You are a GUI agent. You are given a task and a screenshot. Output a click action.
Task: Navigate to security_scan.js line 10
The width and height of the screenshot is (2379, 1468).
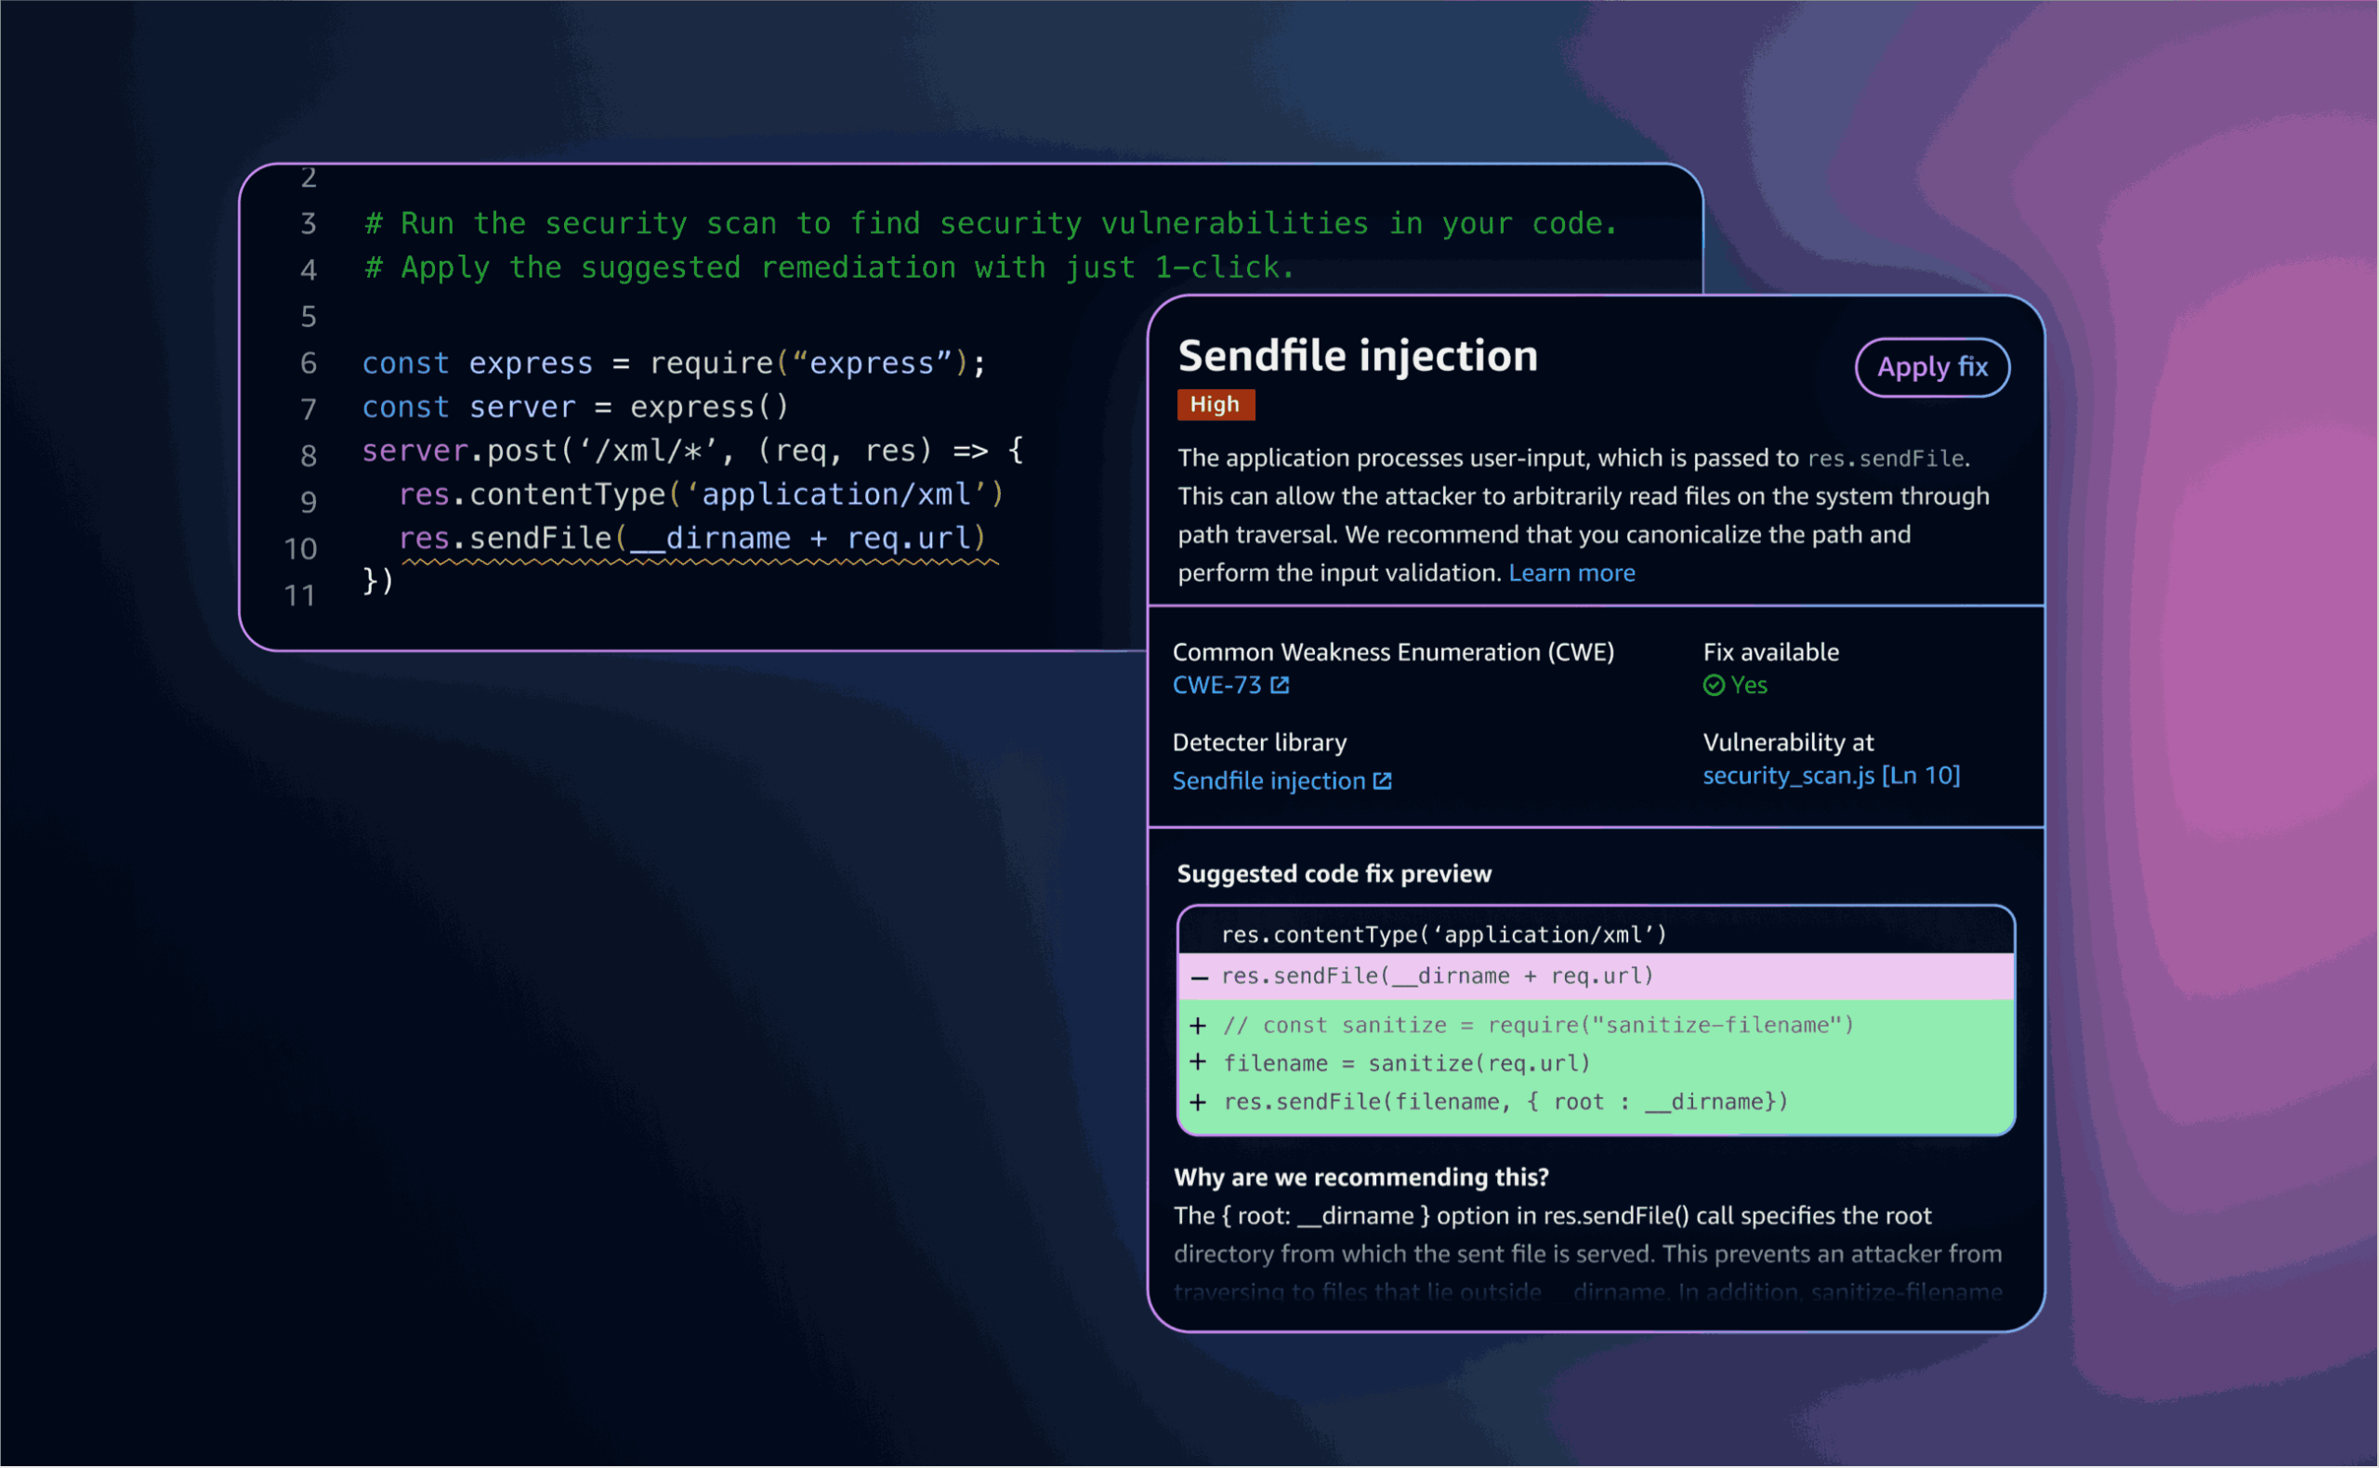[1833, 775]
